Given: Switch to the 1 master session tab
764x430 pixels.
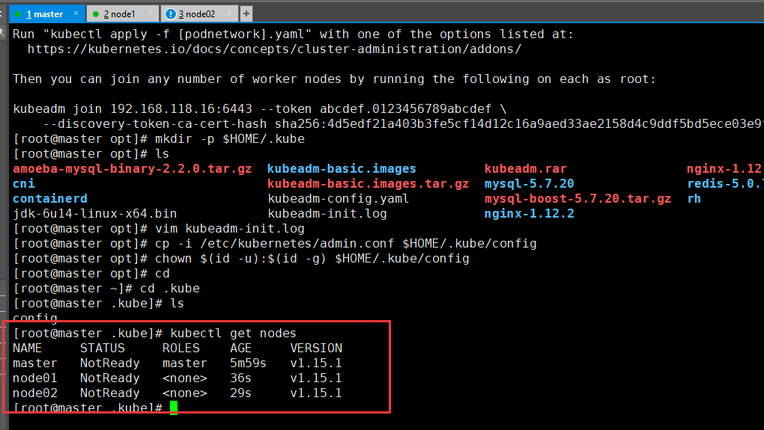Looking at the screenshot, I should tap(46, 13).
